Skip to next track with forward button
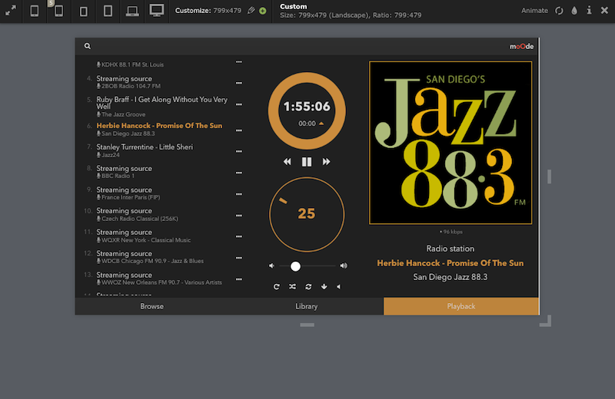 tap(326, 162)
